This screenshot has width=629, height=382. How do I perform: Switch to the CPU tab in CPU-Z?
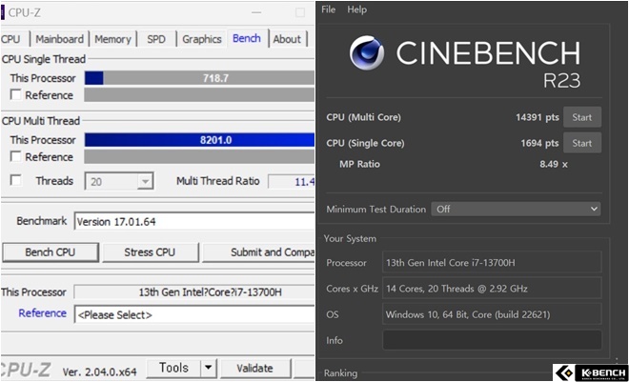tap(12, 39)
